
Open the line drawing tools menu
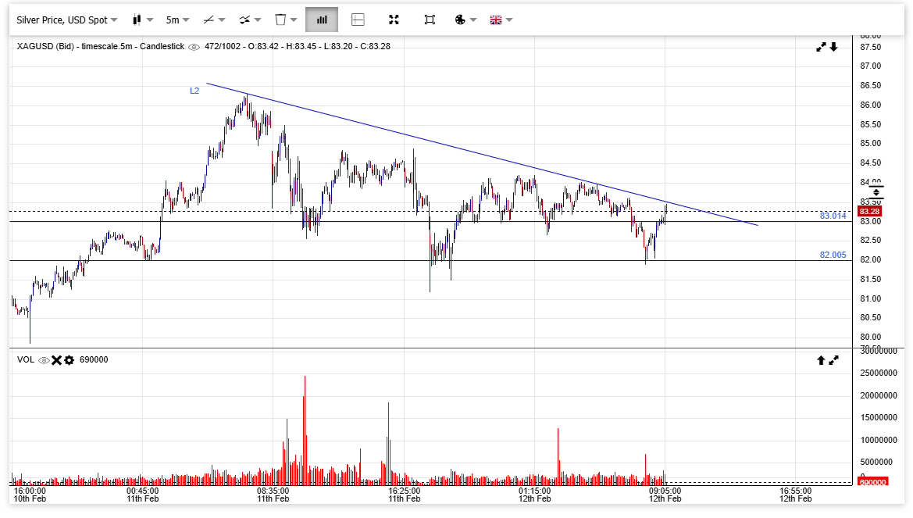click(213, 20)
